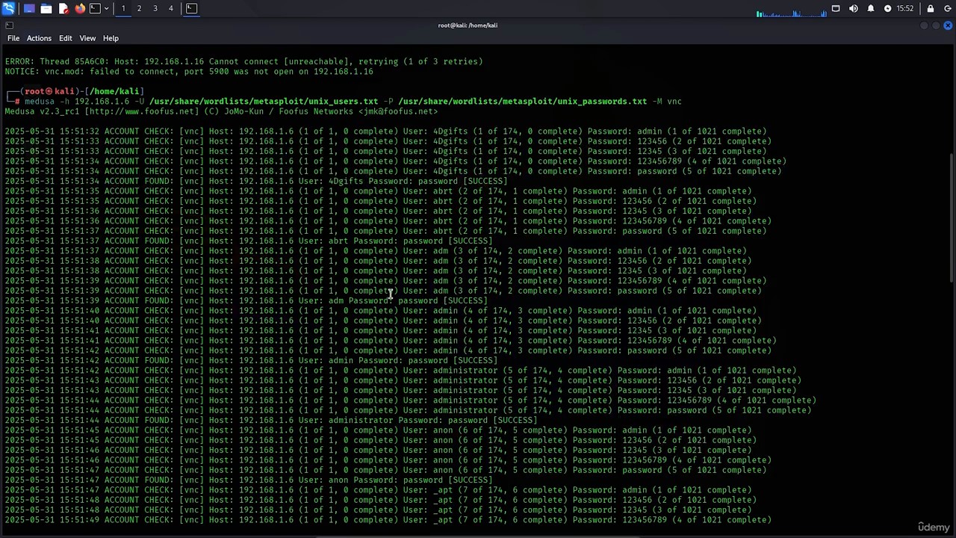Viewport: 956px width, 538px height.
Task: Switch to workspace 2
Action: pyautogui.click(x=139, y=8)
